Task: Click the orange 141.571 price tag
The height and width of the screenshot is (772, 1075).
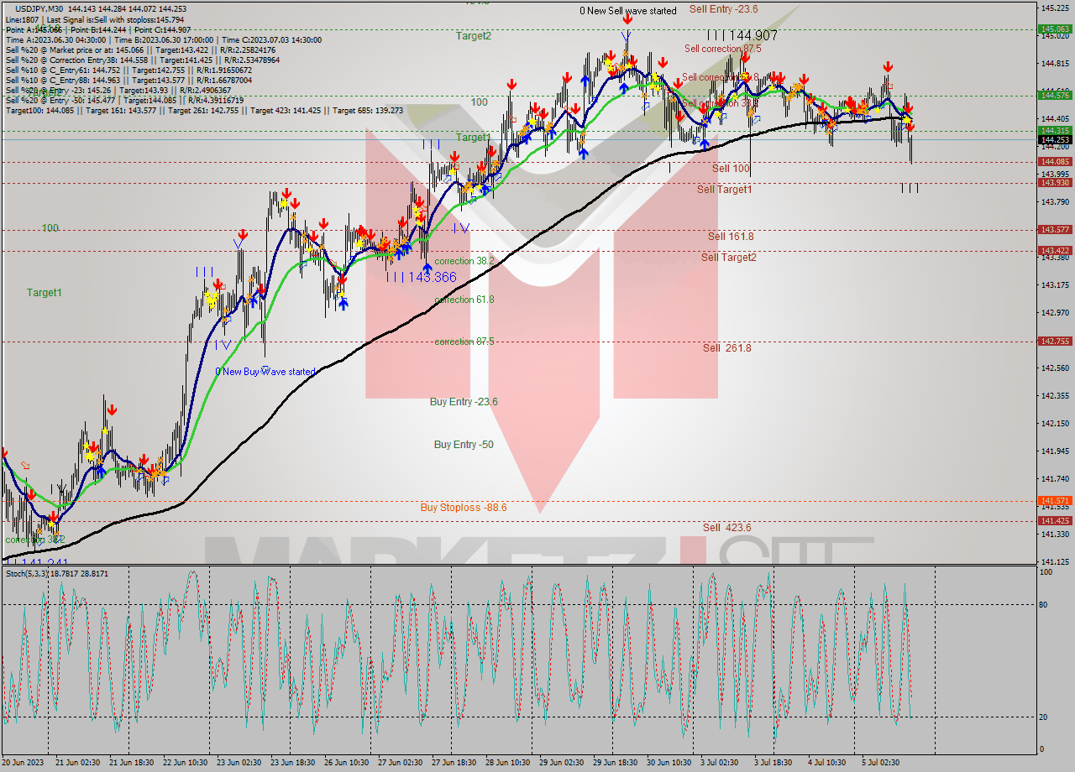Action: [x=1055, y=501]
